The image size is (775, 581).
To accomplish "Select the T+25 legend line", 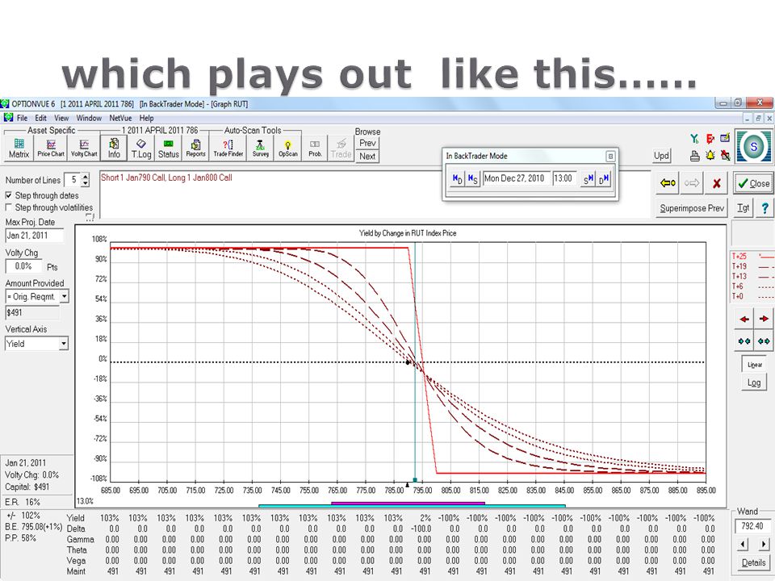I will tap(752, 257).
